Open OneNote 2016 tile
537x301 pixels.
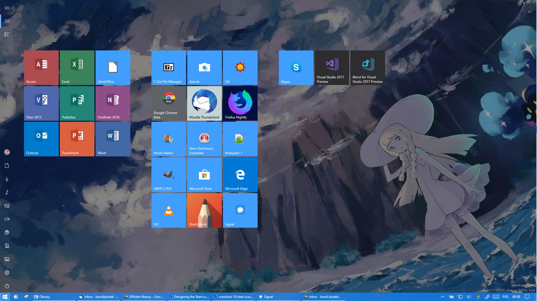[x=113, y=103]
